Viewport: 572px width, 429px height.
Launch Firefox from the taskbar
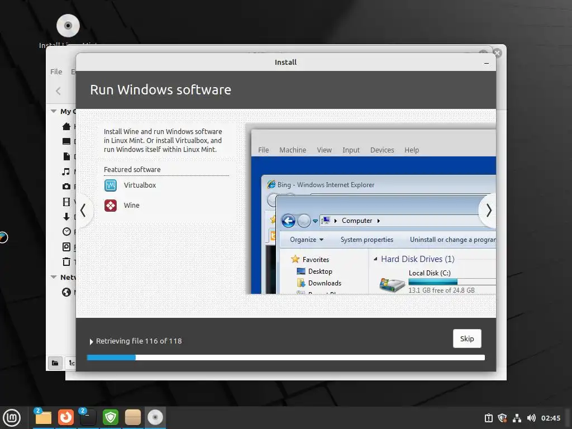(66, 417)
